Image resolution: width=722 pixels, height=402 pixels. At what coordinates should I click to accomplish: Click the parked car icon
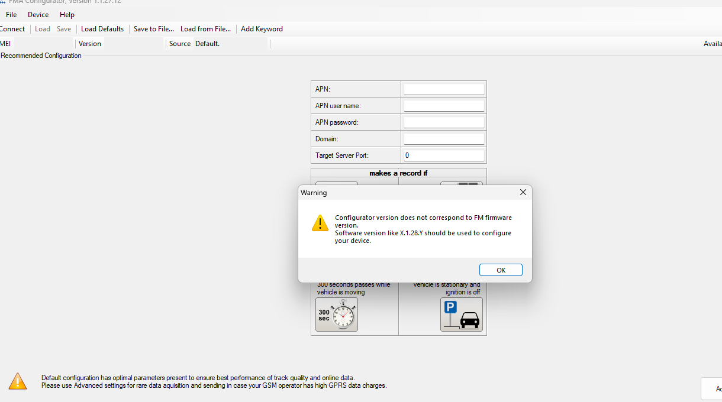462,315
